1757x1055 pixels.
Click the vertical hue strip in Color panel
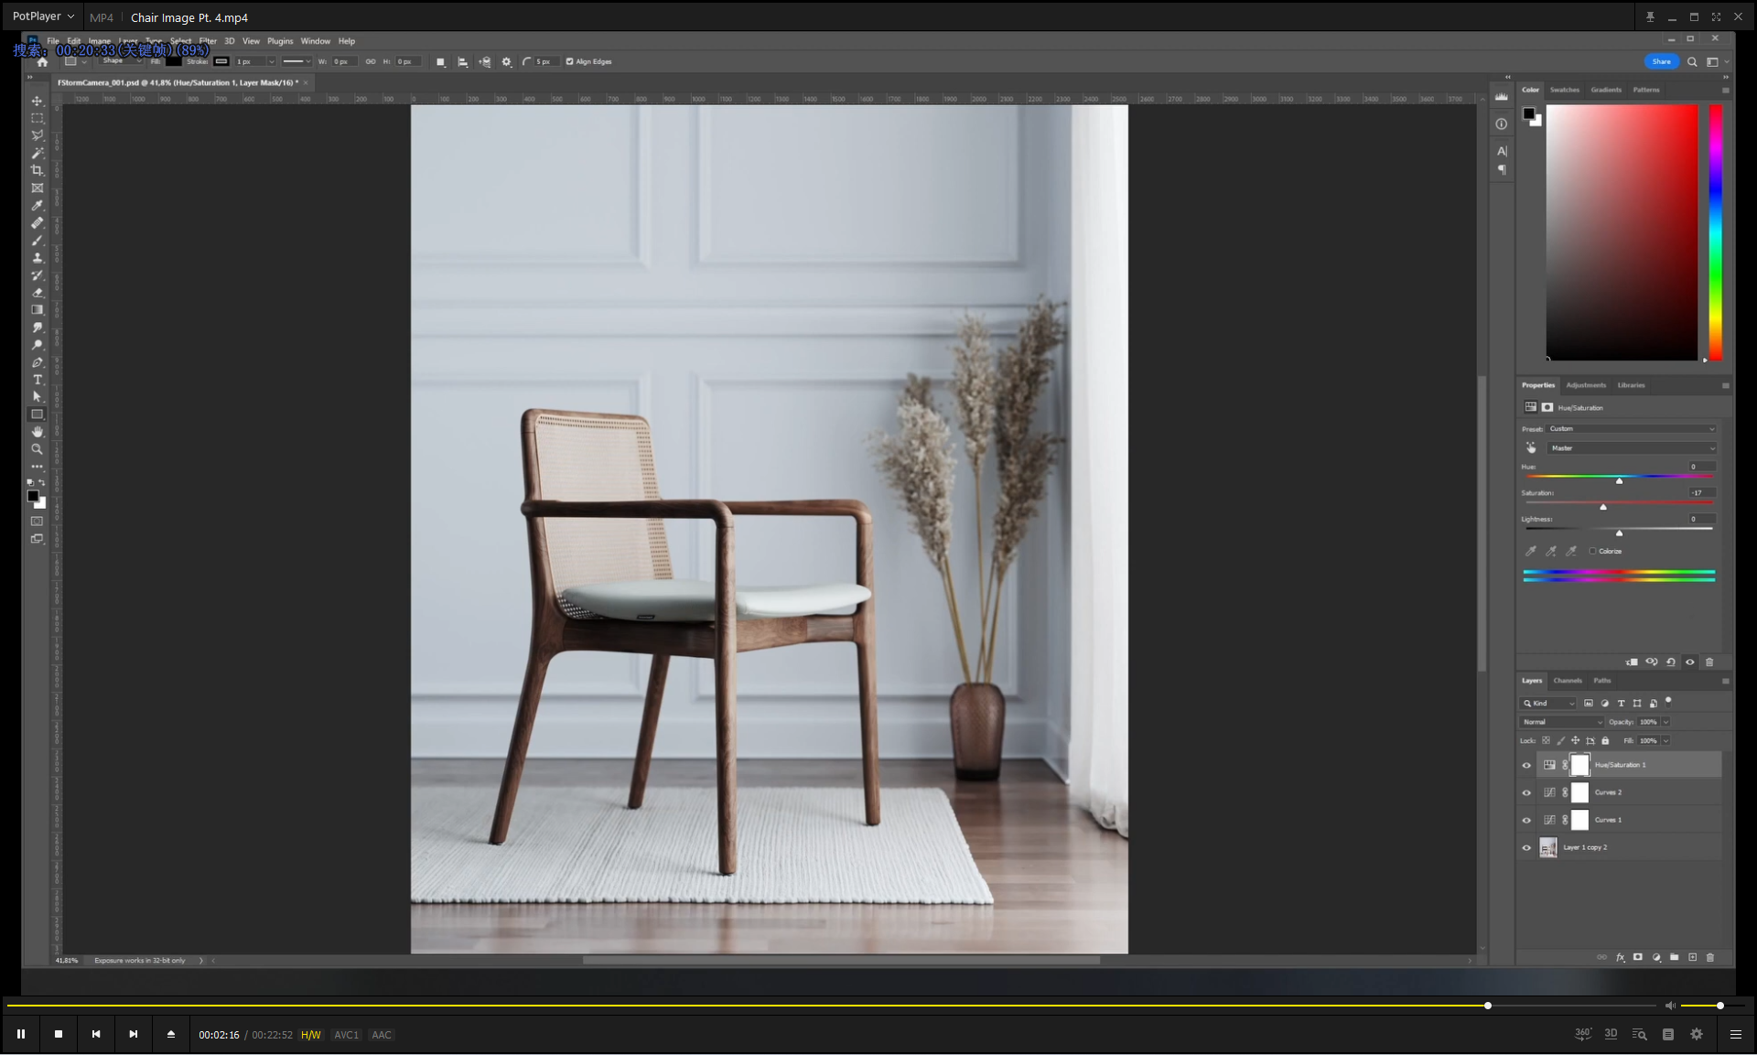tap(1716, 232)
